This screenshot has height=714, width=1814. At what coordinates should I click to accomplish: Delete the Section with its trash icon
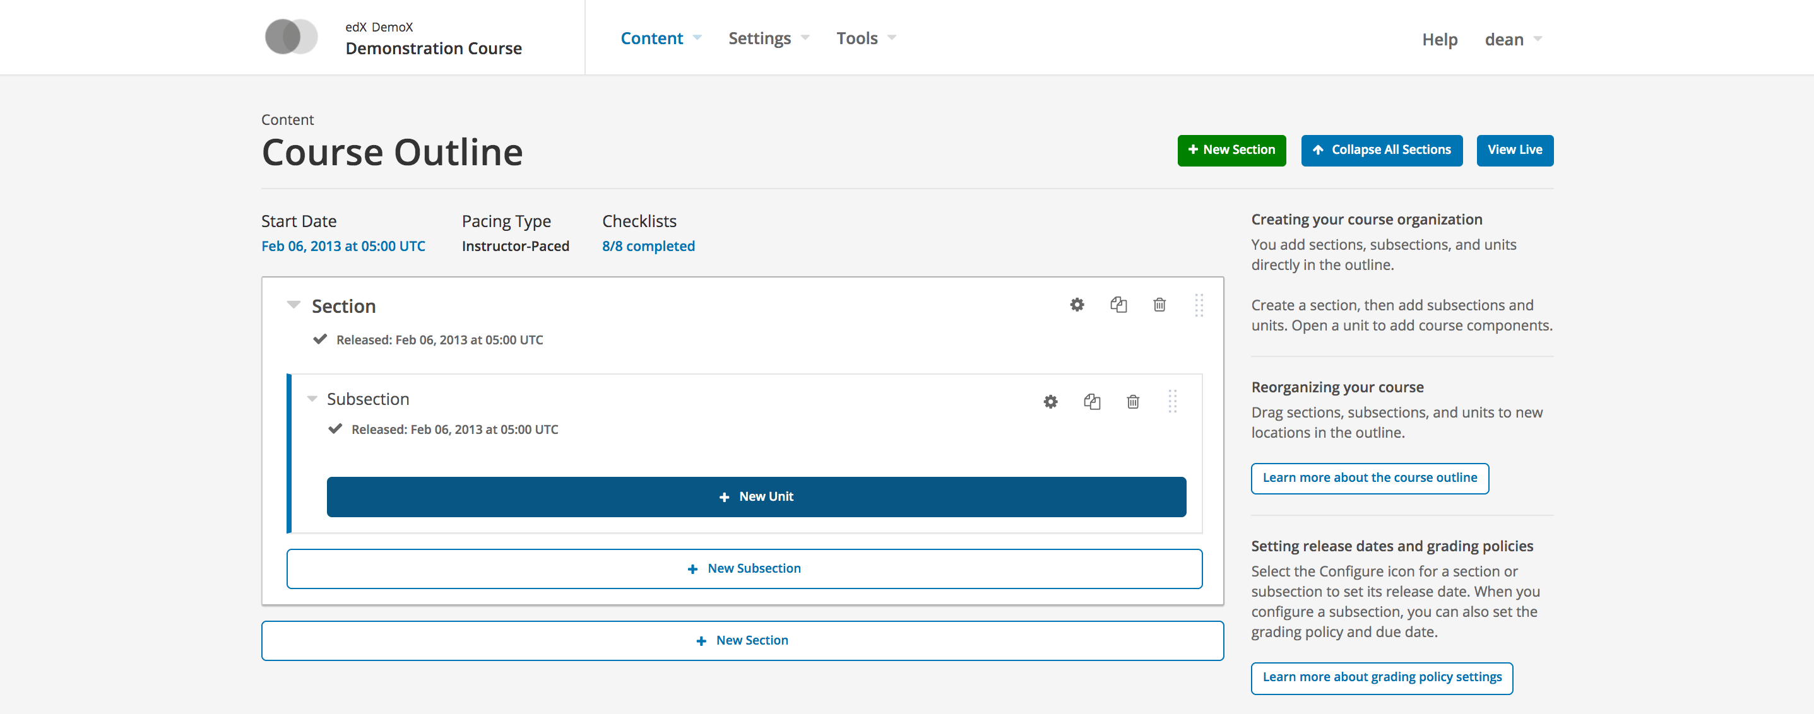click(x=1159, y=305)
